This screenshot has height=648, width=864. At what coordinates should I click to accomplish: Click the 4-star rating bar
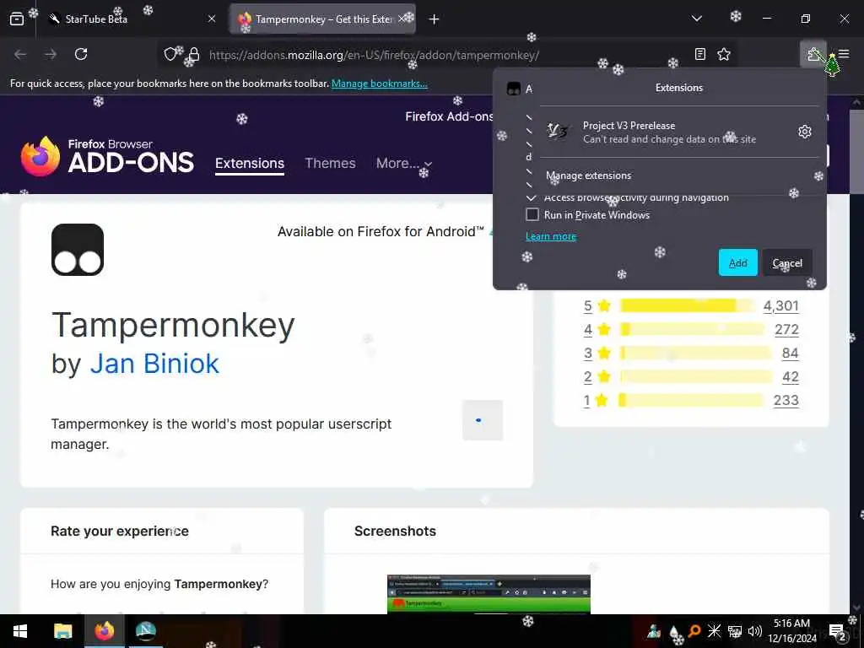tap(692, 329)
